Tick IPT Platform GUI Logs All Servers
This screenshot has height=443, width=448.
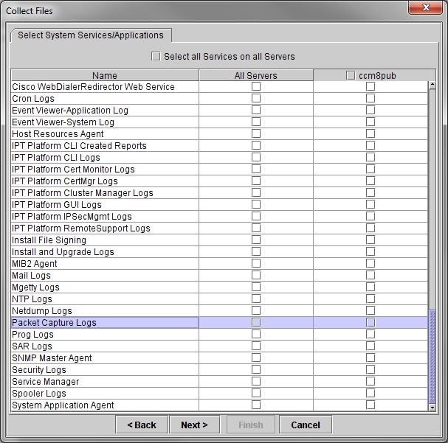(x=256, y=204)
